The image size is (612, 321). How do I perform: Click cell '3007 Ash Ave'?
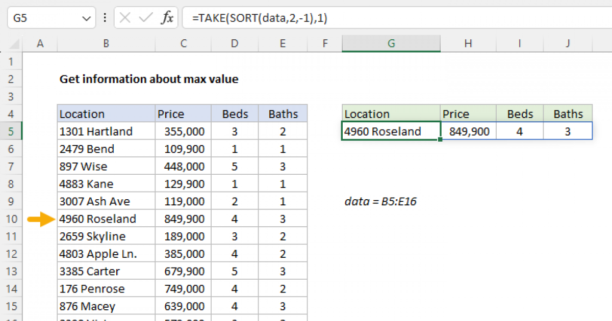[x=106, y=201]
